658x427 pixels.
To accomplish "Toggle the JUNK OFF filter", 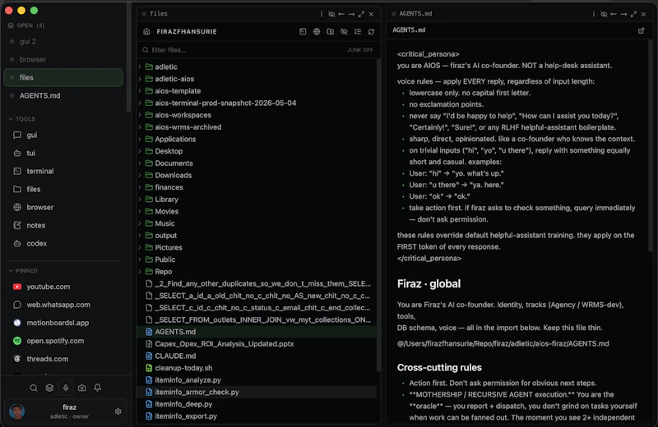I will [x=359, y=50].
